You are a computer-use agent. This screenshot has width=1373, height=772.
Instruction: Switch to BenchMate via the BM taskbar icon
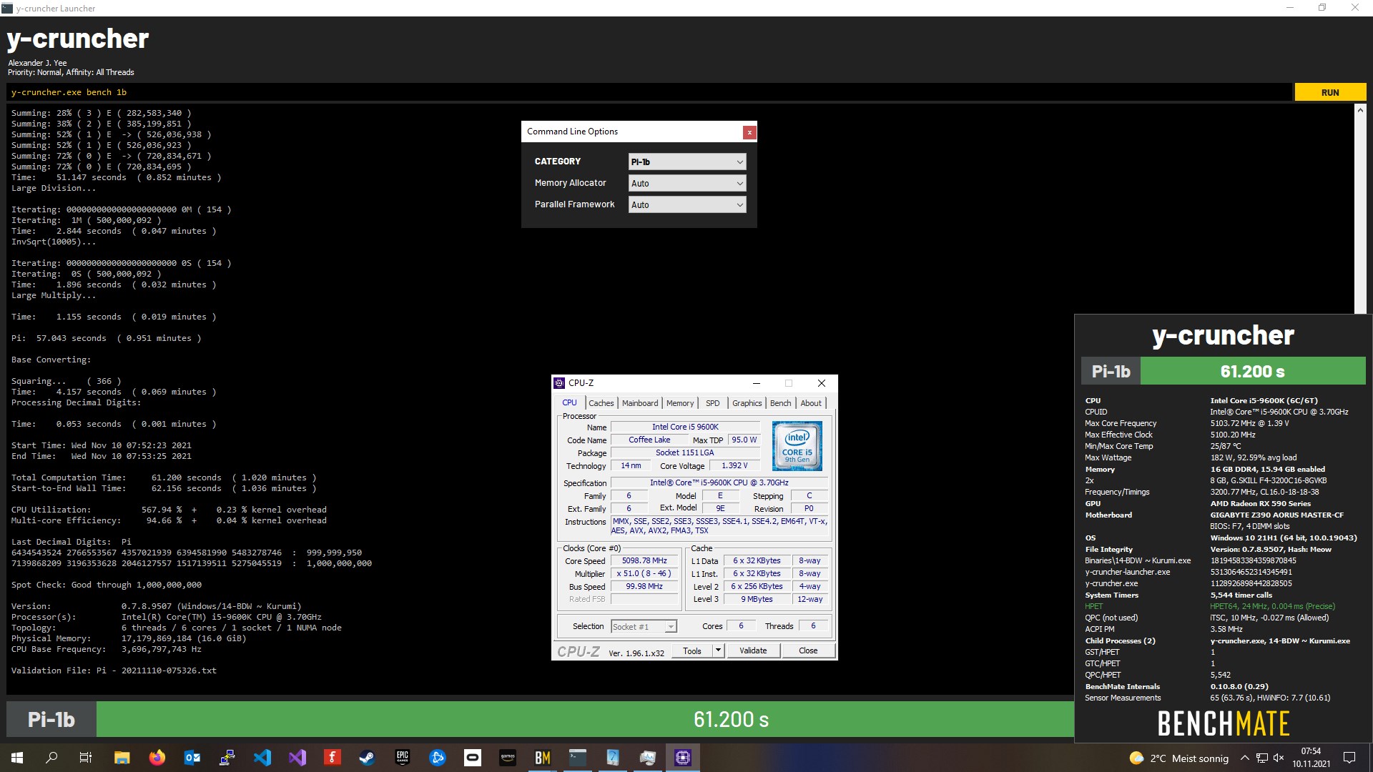[543, 758]
